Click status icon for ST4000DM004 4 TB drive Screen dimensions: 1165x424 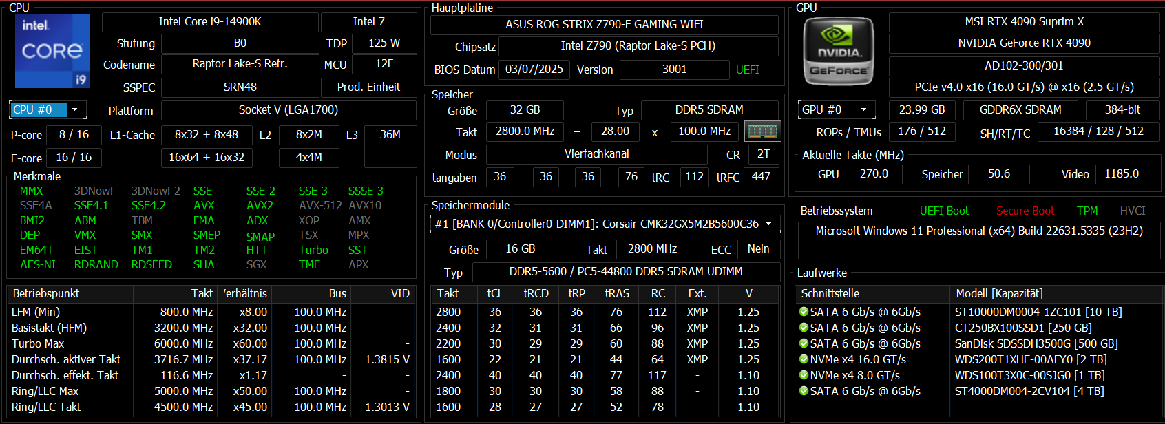804,391
